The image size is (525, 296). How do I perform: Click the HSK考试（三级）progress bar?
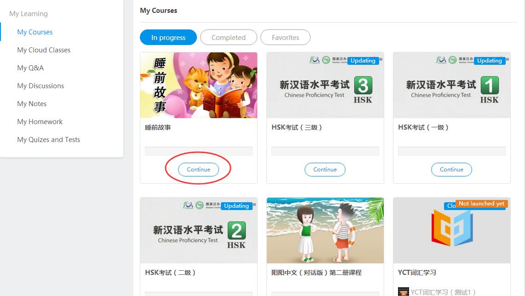point(325,151)
